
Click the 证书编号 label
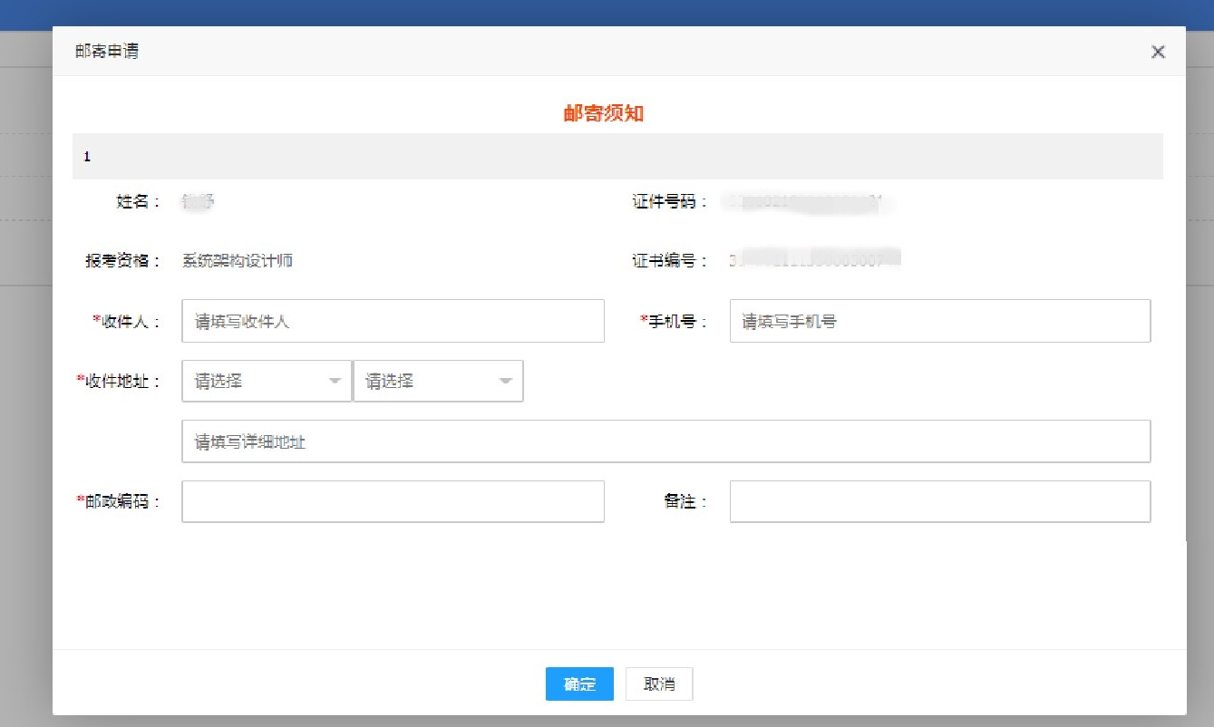tap(670, 261)
